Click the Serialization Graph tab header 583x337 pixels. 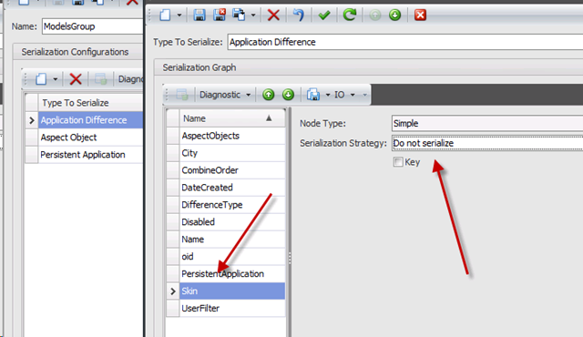coord(199,67)
